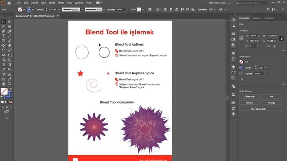Select the Blend tool in the toolbox

pos(9,70)
